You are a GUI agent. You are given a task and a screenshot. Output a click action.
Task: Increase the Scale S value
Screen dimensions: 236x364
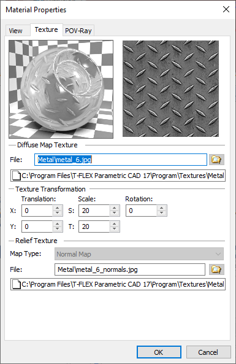(x=114, y=207)
